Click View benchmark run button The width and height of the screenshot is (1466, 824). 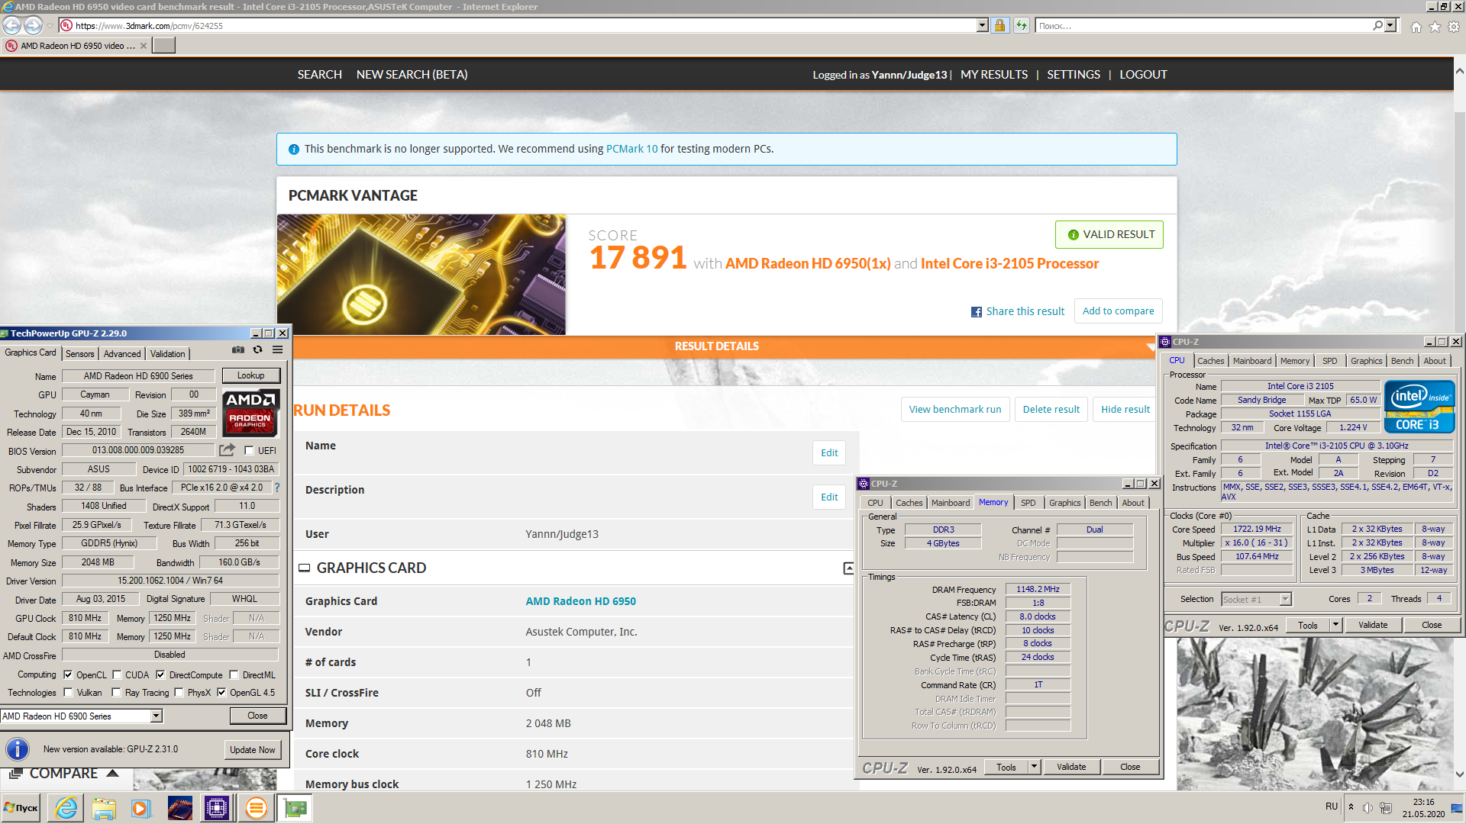click(x=955, y=410)
